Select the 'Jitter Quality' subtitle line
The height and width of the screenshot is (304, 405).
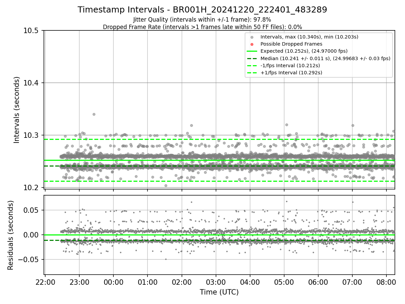coord(202,20)
